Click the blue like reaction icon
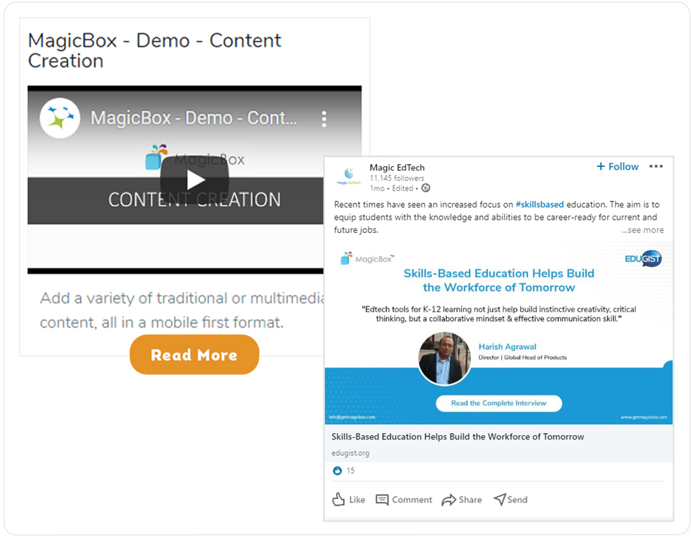 pyautogui.click(x=337, y=471)
